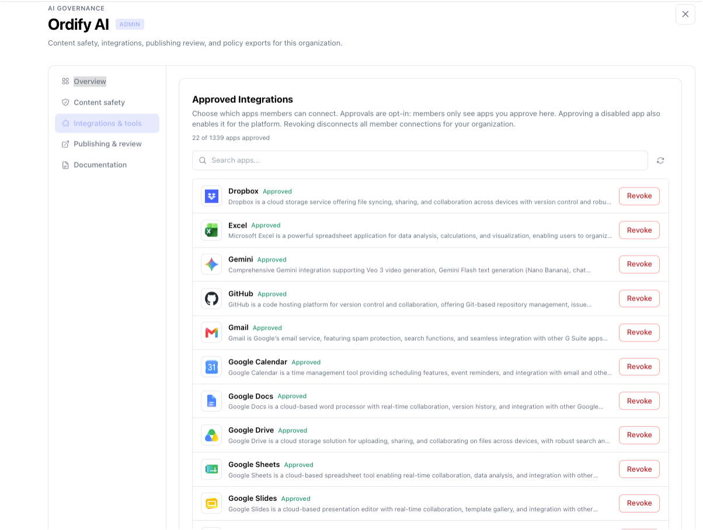Viewport: 703px width, 530px height.
Task: Revoke the GitHub integration
Action: click(639, 299)
